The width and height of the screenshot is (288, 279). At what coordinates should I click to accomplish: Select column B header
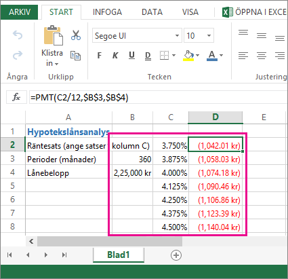[x=132, y=117]
